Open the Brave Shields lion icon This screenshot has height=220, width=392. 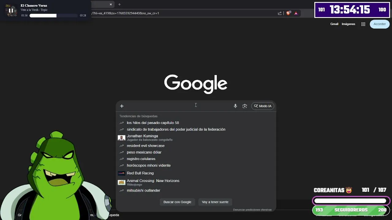288,13
